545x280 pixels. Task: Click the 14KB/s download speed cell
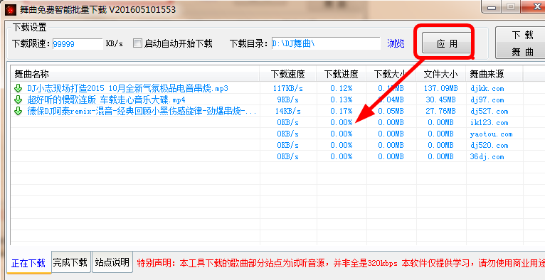tap(287, 112)
